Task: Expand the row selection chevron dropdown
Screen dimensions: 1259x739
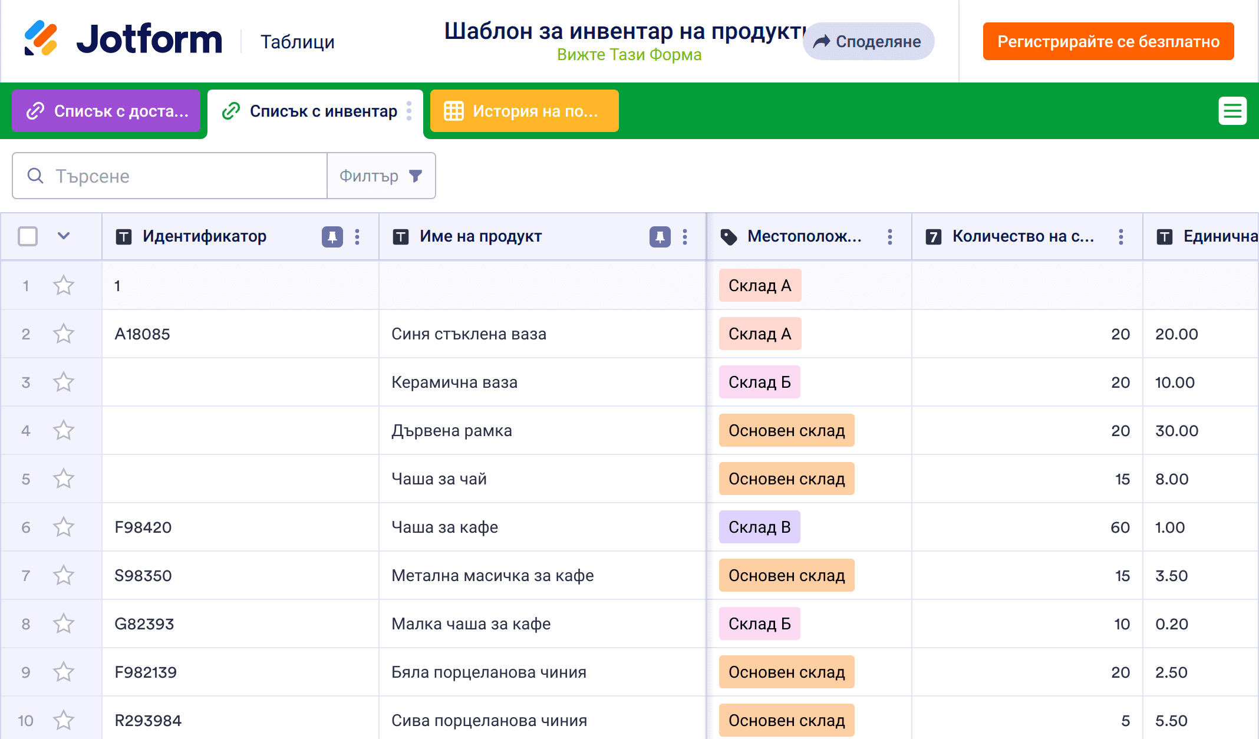Action: pyautogui.click(x=64, y=236)
